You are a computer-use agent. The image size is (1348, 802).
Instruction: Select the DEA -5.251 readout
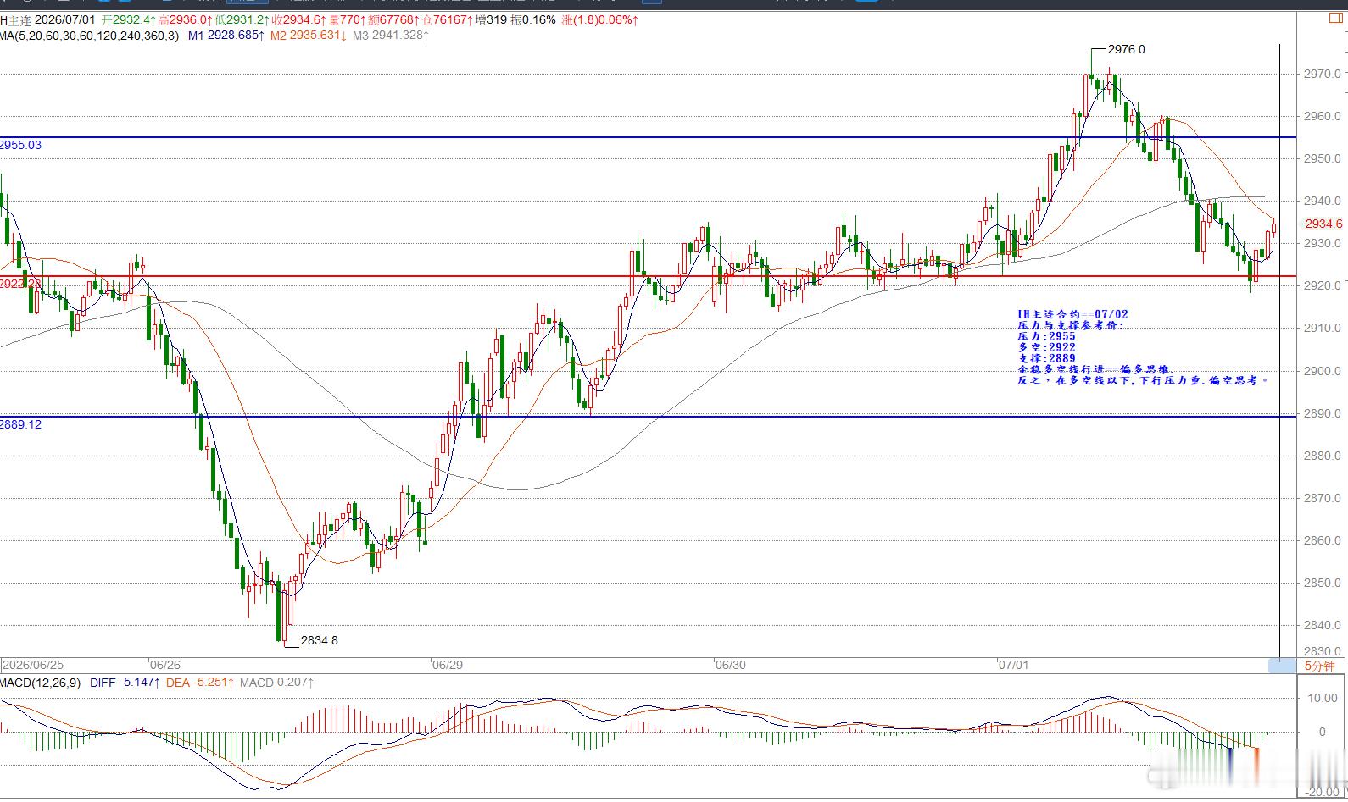click(200, 683)
